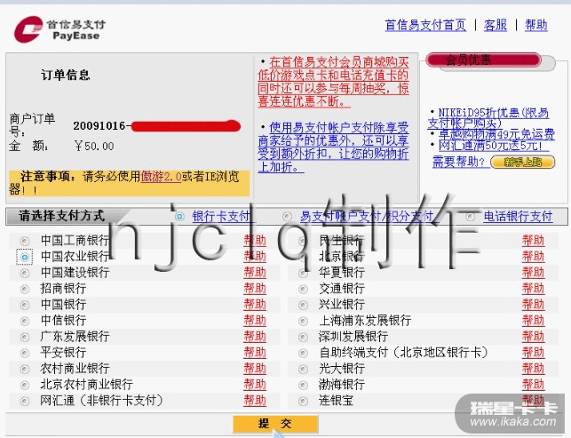Image resolution: width=571 pixels, height=438 pixels.
Task: Open 帮助 link for 光大银行
Action: (x=533, y=369)
